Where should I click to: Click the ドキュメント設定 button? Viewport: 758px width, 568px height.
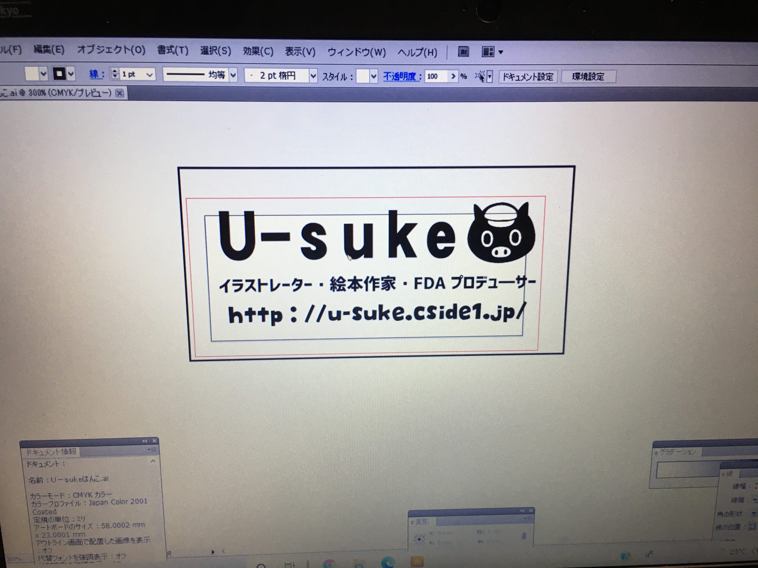528,77
